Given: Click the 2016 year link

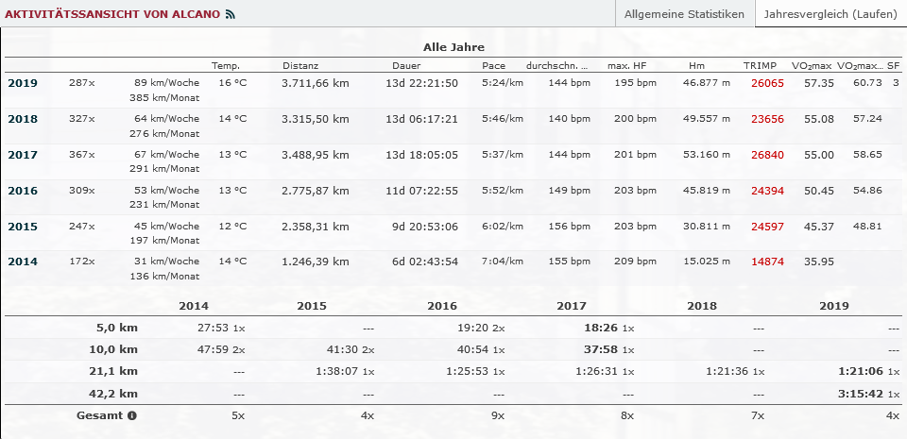Looking at the screenshot, I should point(23,191).
